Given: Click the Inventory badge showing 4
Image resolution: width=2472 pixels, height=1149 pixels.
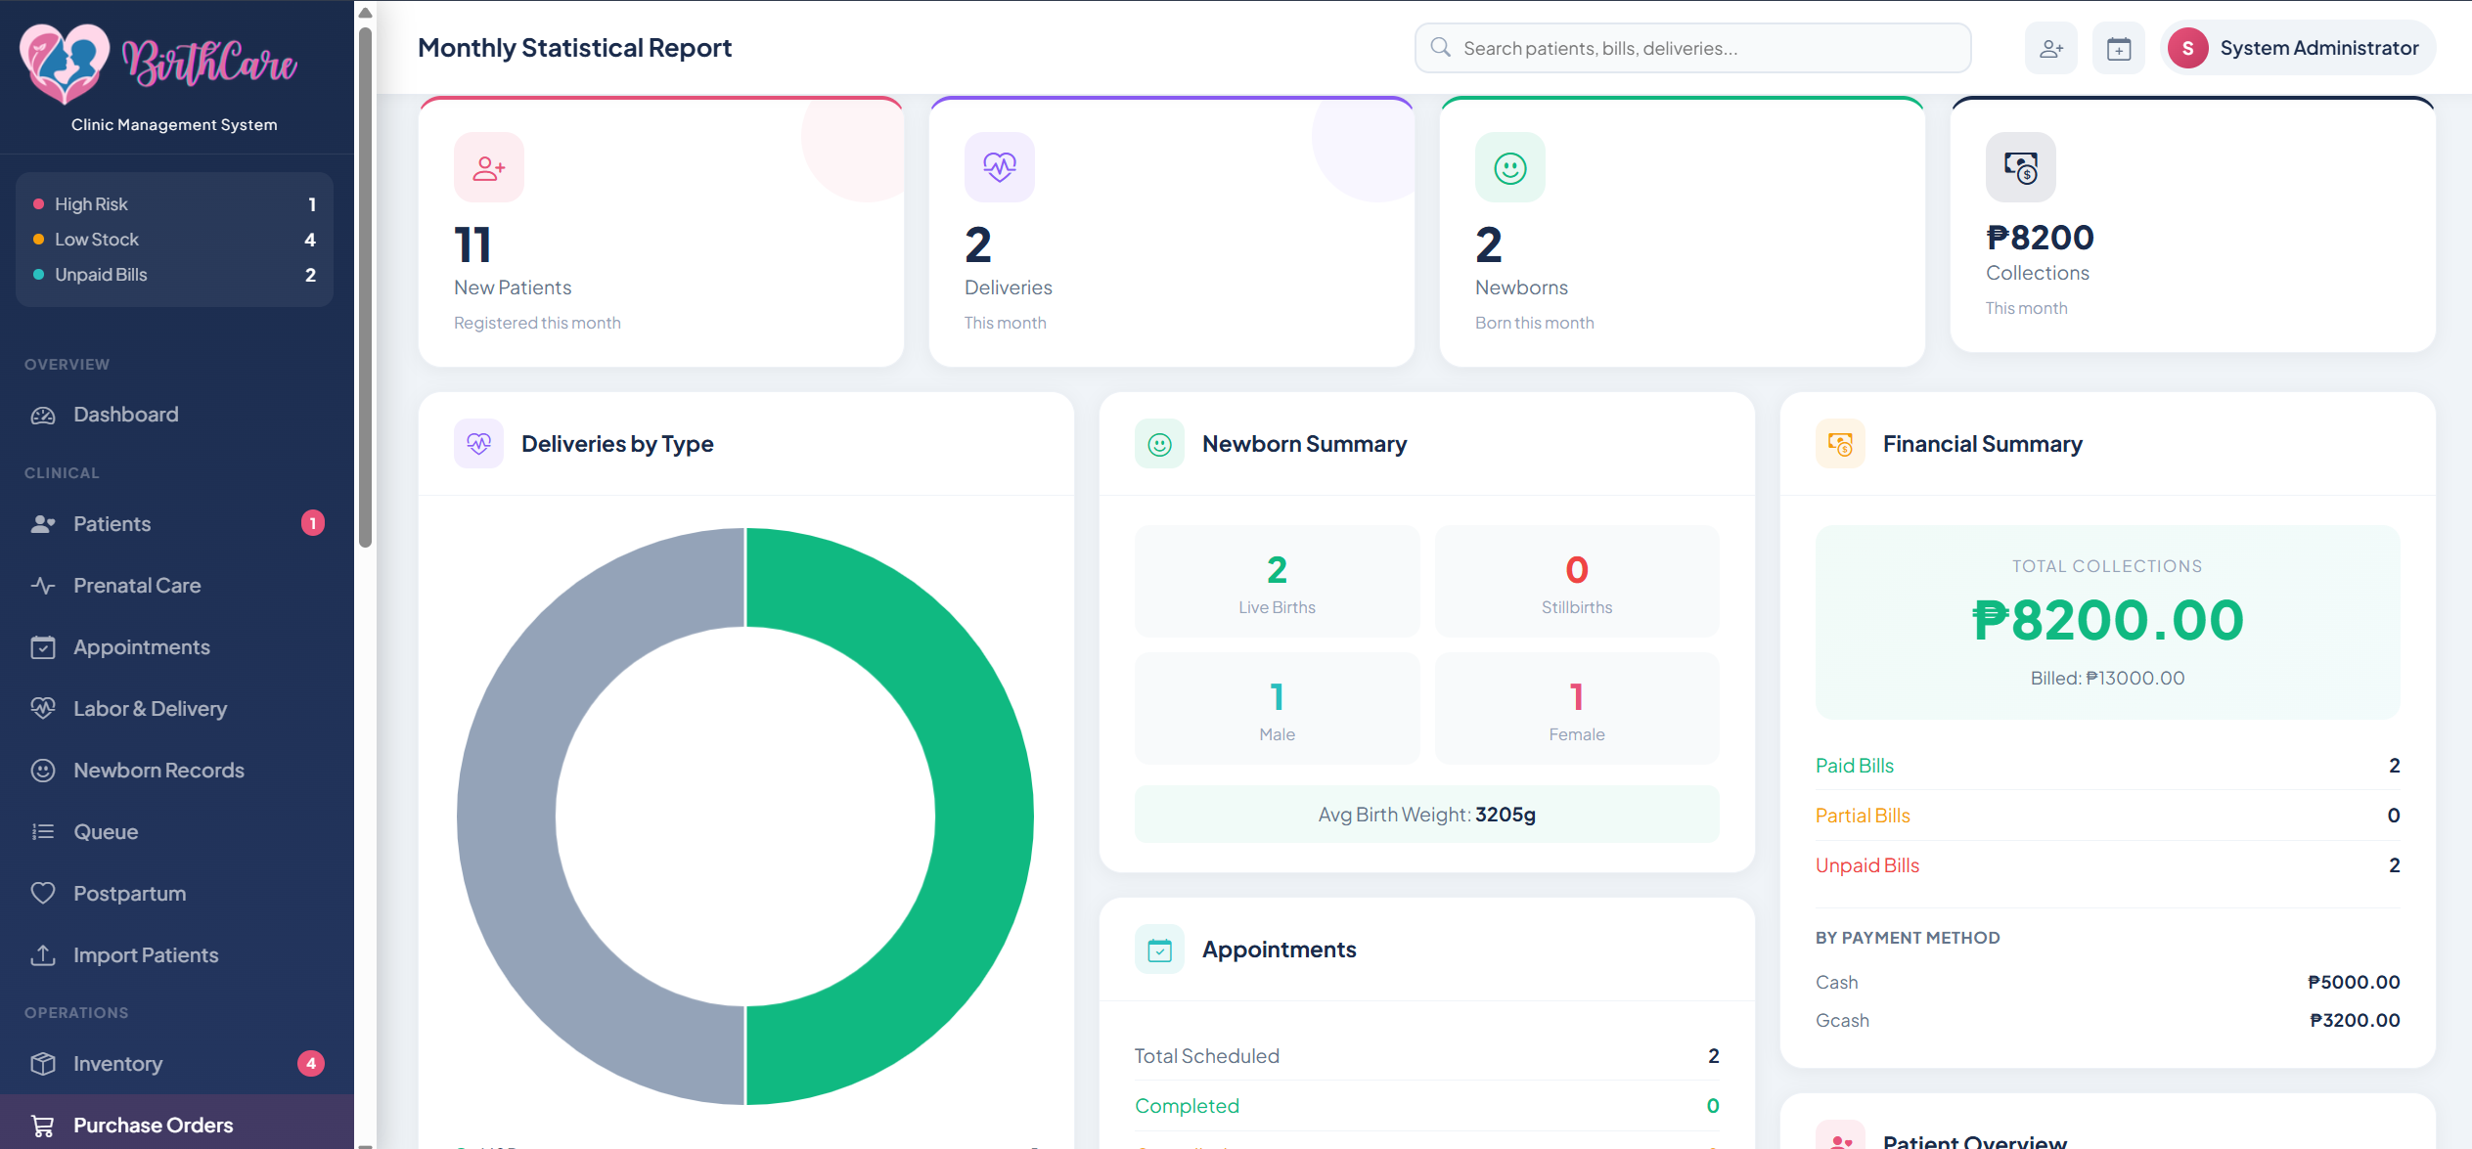Looking at the screenshot, I should click(x=311, y=1063).
